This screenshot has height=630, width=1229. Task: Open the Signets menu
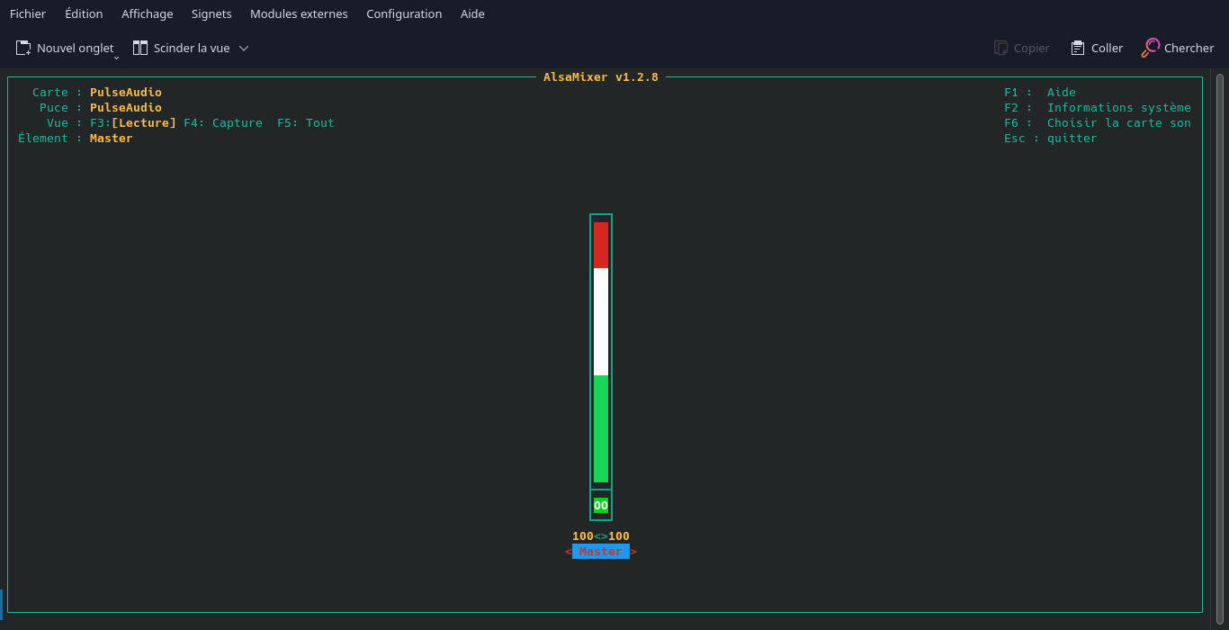pos(211,13)
